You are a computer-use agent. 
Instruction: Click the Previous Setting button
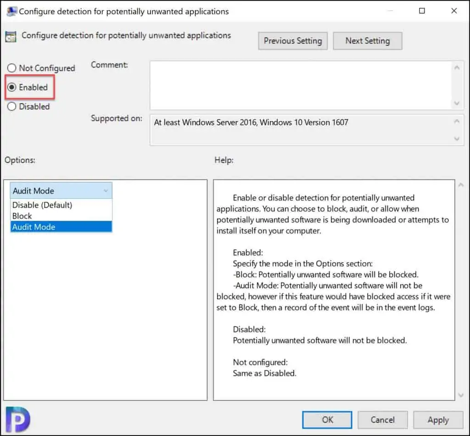(x=292, y=41)
